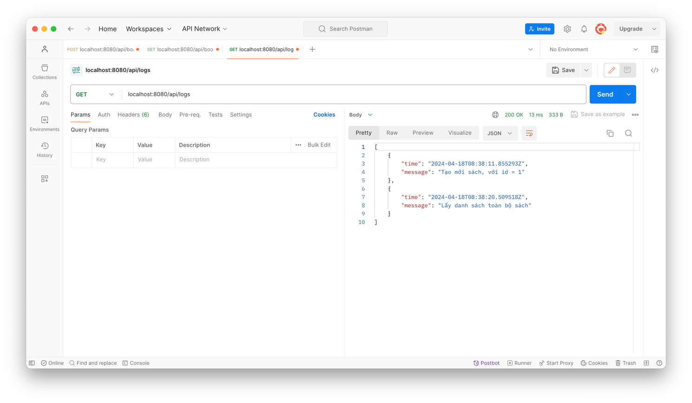Open Postman settings gear

567,29
